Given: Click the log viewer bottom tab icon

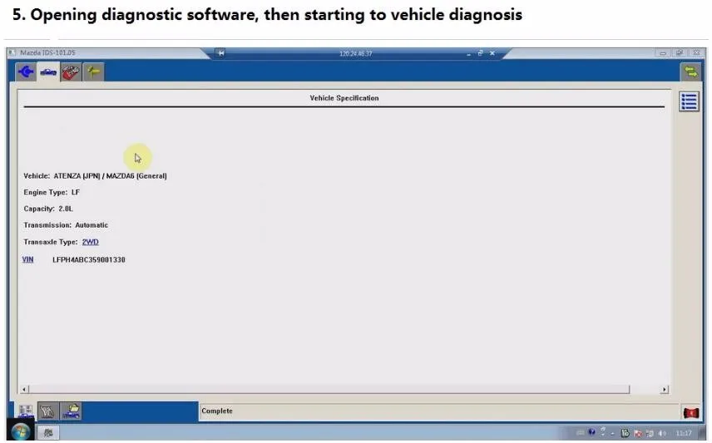Looking at the screenshot, I should tap(48, 411).
